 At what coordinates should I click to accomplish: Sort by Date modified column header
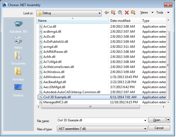point(125,21)
